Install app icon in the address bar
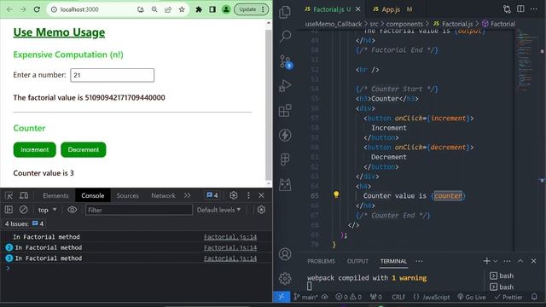546x307 pixels. tap(141, 9)
